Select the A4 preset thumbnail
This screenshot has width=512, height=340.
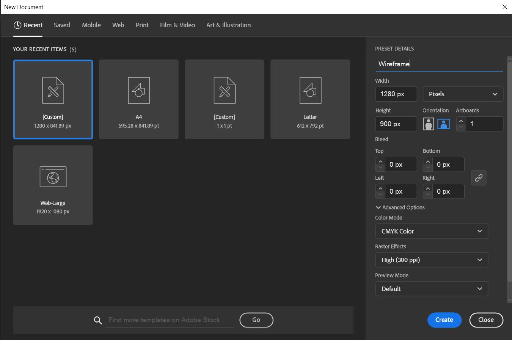coord(139,99)
